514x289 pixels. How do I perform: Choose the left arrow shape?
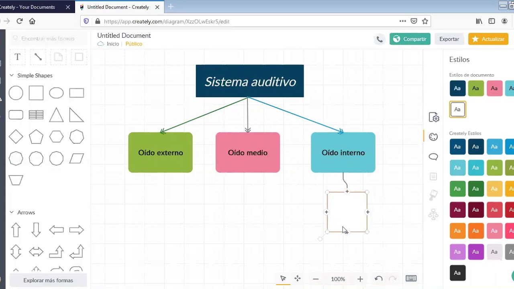[x=56, y=230]
